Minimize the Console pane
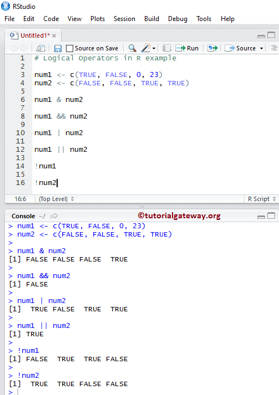Screen dimensions: 279x395 coord(261,217)
